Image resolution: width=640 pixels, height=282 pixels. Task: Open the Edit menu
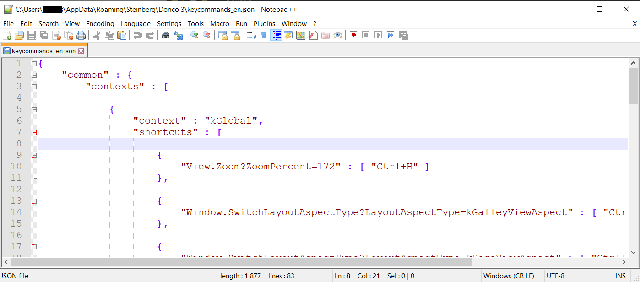[26, 24]
